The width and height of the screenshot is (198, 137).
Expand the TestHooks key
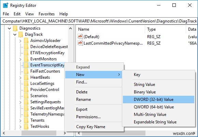click(20, 127)
